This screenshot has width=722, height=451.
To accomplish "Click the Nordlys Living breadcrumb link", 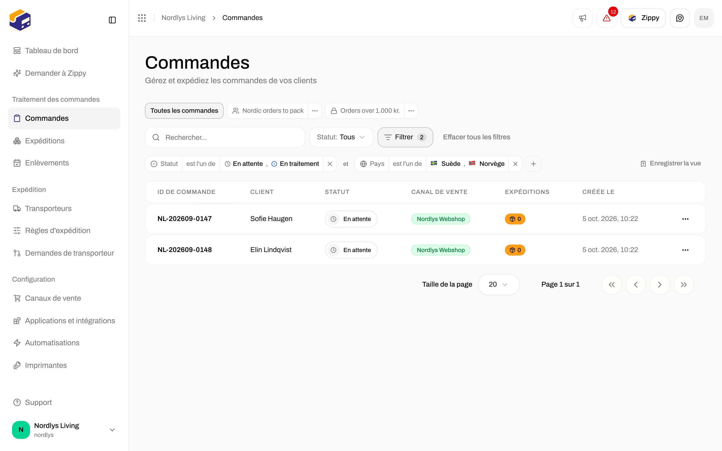I will point(183,18).
